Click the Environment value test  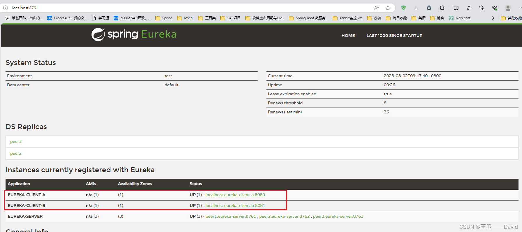click(x=168, y=76)
